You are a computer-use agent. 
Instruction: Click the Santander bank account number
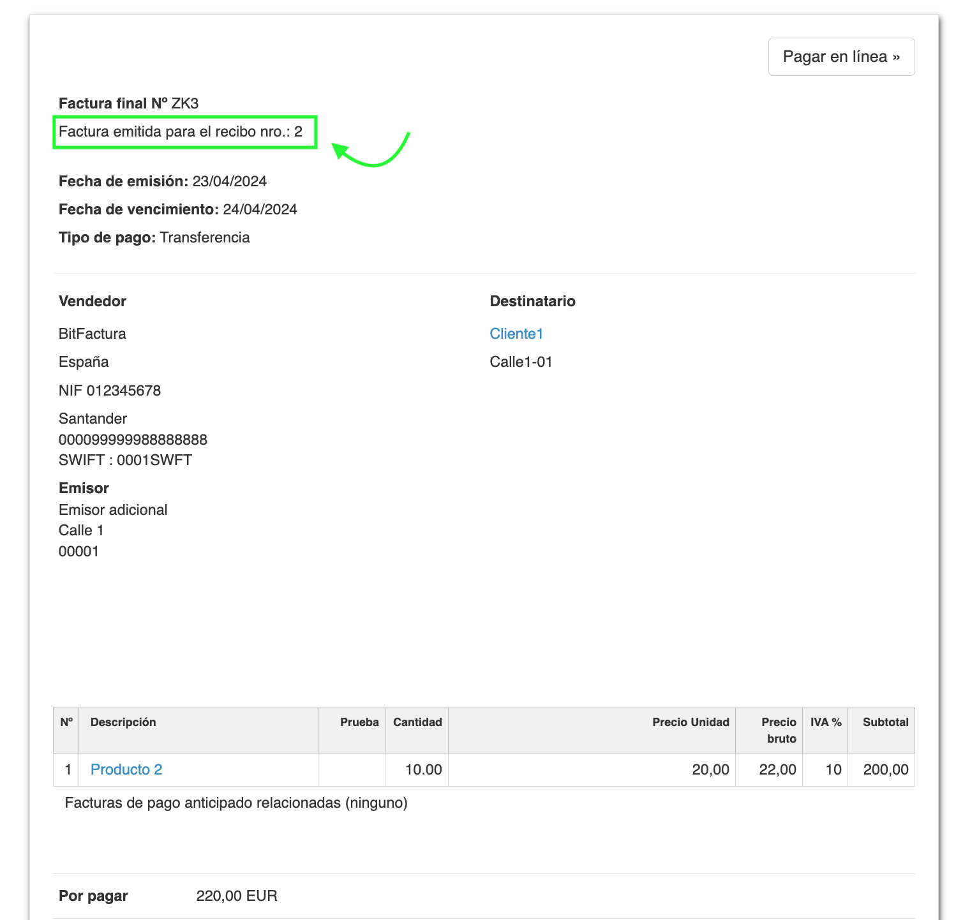[x=133, y=440]
